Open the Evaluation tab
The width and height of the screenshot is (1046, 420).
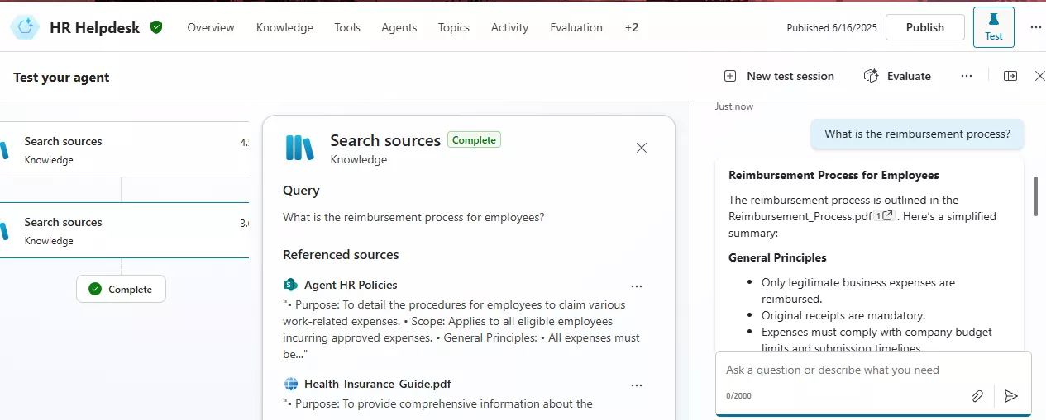(576, 27)
